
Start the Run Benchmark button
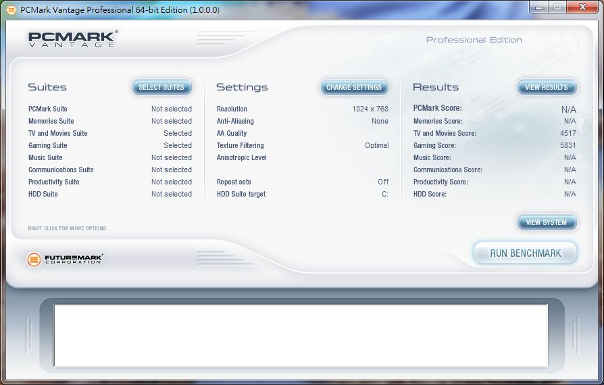[526, 253]
